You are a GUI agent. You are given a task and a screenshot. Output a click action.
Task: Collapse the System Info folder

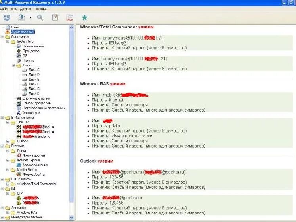pos(8,42)
